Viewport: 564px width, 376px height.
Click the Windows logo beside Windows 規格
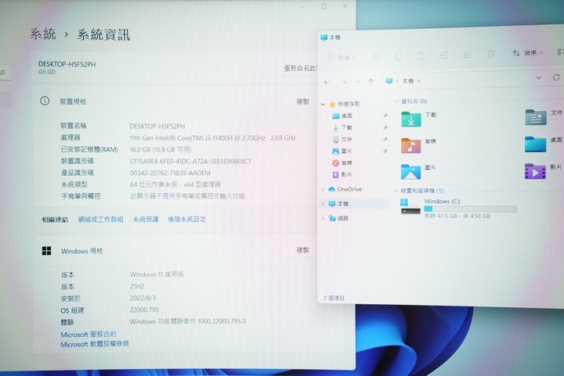pos(46,250)
